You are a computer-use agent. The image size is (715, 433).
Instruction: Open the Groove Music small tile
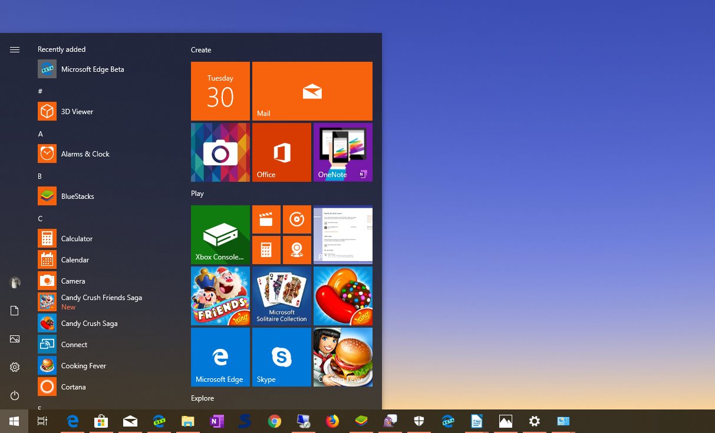click(x=297, y=219)
